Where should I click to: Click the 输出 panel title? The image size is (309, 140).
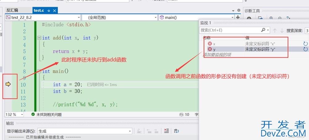coord(10,123)
